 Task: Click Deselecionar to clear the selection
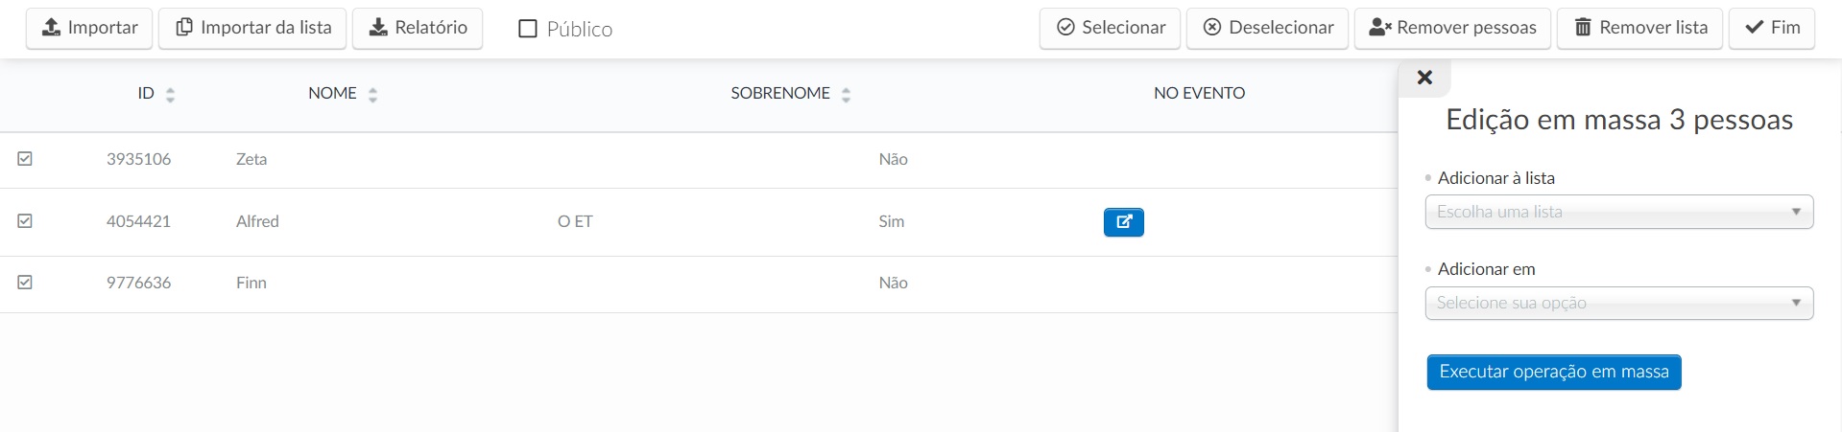(1267, 28)
